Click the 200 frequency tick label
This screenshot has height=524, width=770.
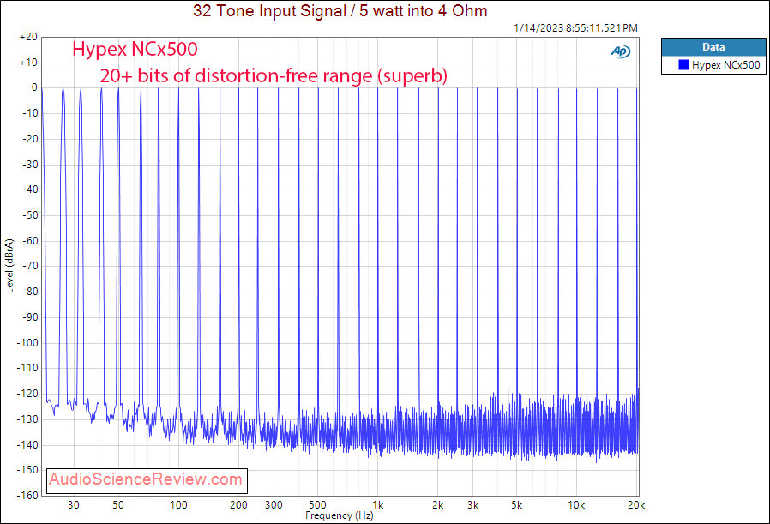tap(238, 505)
